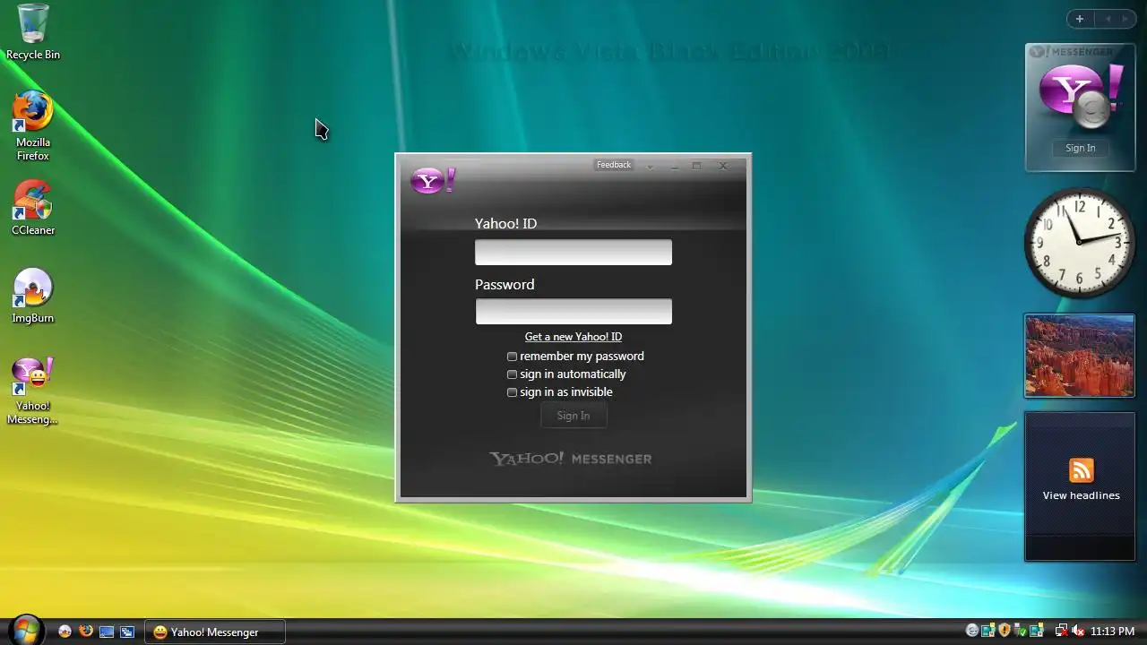Open the Messenger title bar dropdown arrow
1147x645 pixels.
click(x=650, y=168)
